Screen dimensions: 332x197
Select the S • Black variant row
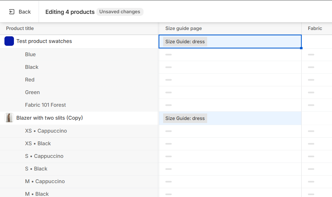pos(36,169)
